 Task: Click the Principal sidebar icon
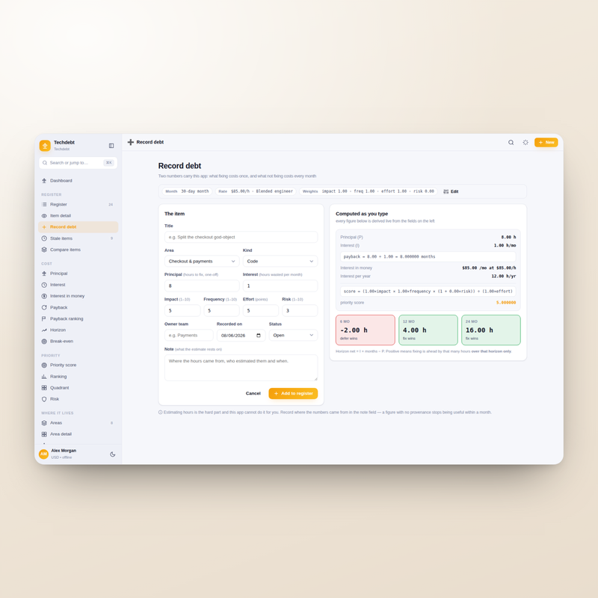click(44, 274)
